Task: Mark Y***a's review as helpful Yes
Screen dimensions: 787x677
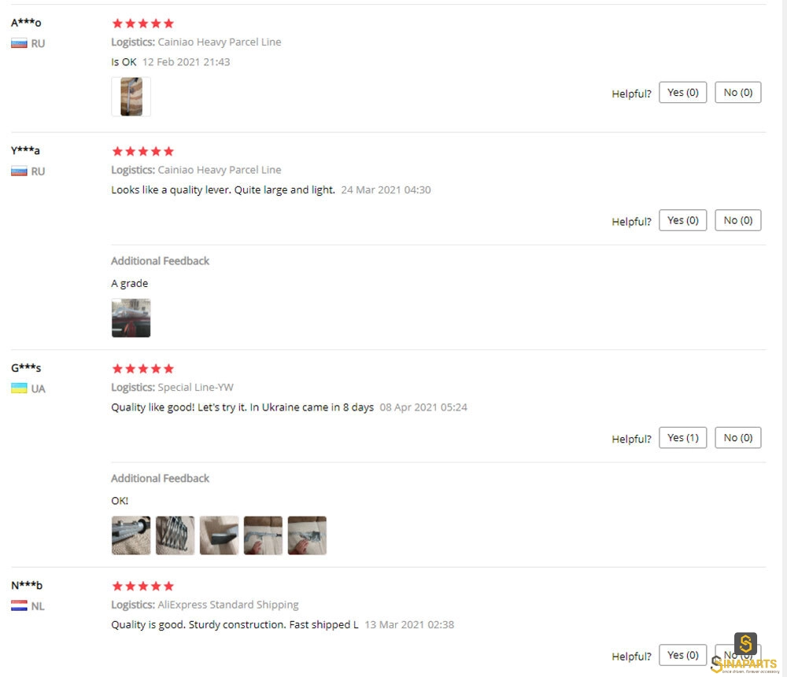Action: 682,220
